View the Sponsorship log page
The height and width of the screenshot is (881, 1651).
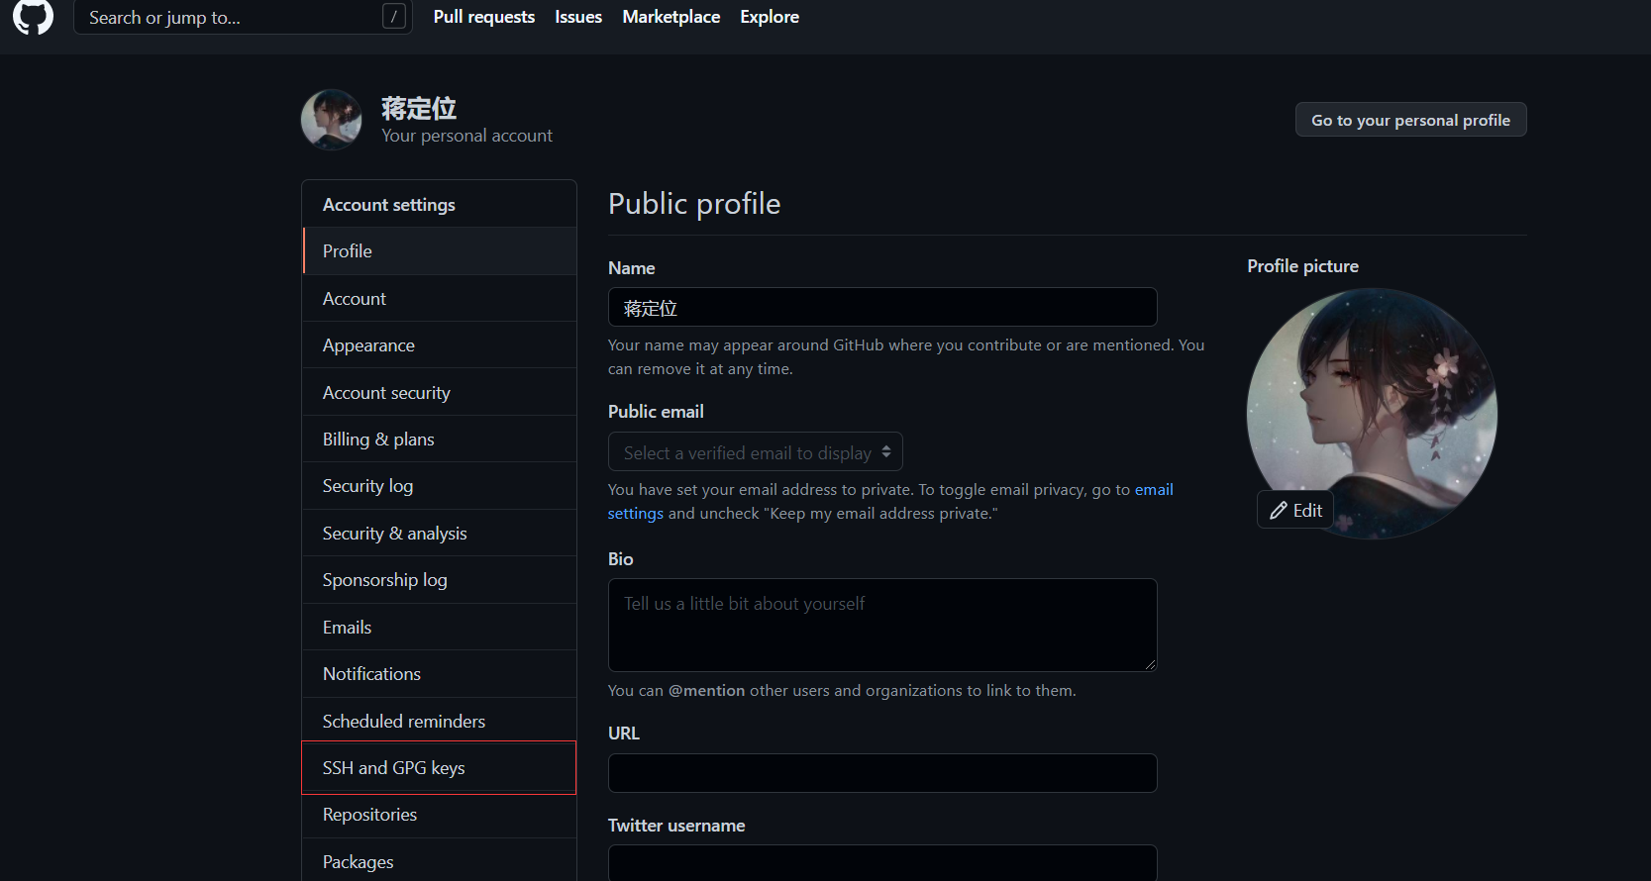[439, 580]
